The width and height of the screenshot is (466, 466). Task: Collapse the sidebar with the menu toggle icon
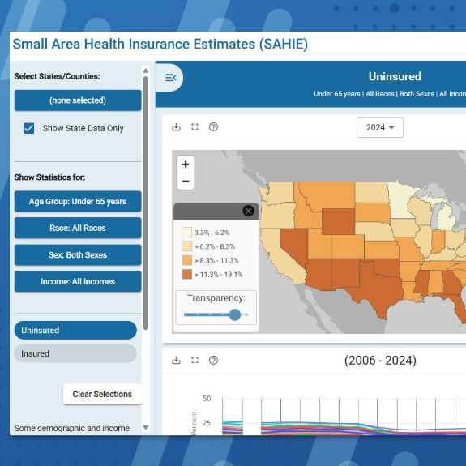click(170, 78)
